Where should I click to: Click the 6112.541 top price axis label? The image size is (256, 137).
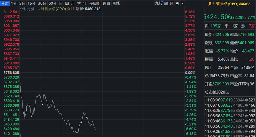[x=11, y=12]
